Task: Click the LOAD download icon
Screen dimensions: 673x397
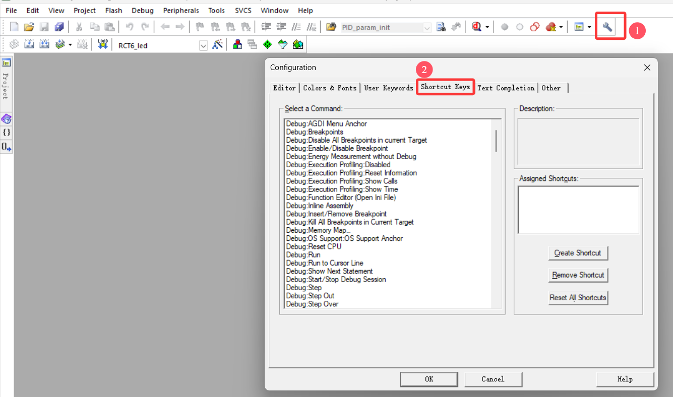Action: (x=103, y=45)
